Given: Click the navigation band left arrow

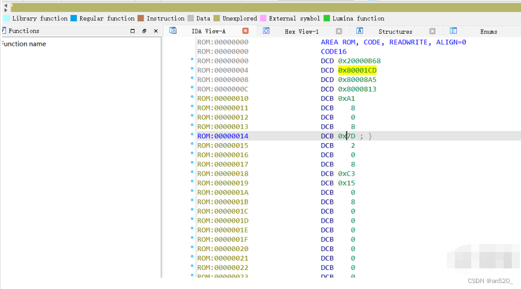Looking at the screenshot, I should coord(5,5).
